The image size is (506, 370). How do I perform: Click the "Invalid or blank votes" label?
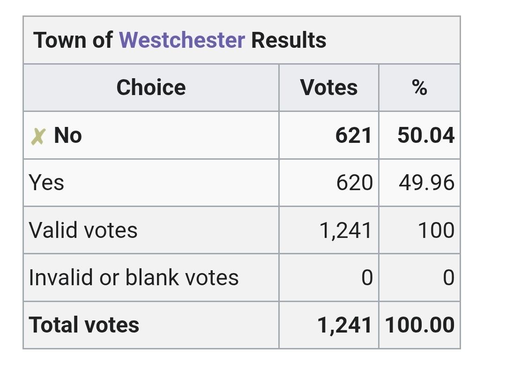tap(134, 278)
